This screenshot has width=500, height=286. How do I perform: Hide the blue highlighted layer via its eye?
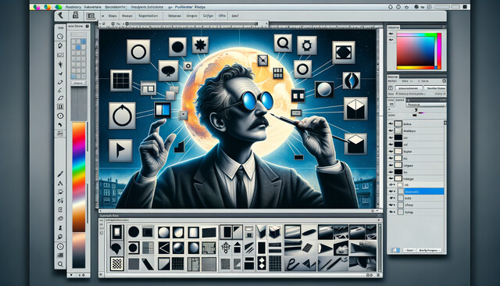pyautogui.click(x=391, y=191)
